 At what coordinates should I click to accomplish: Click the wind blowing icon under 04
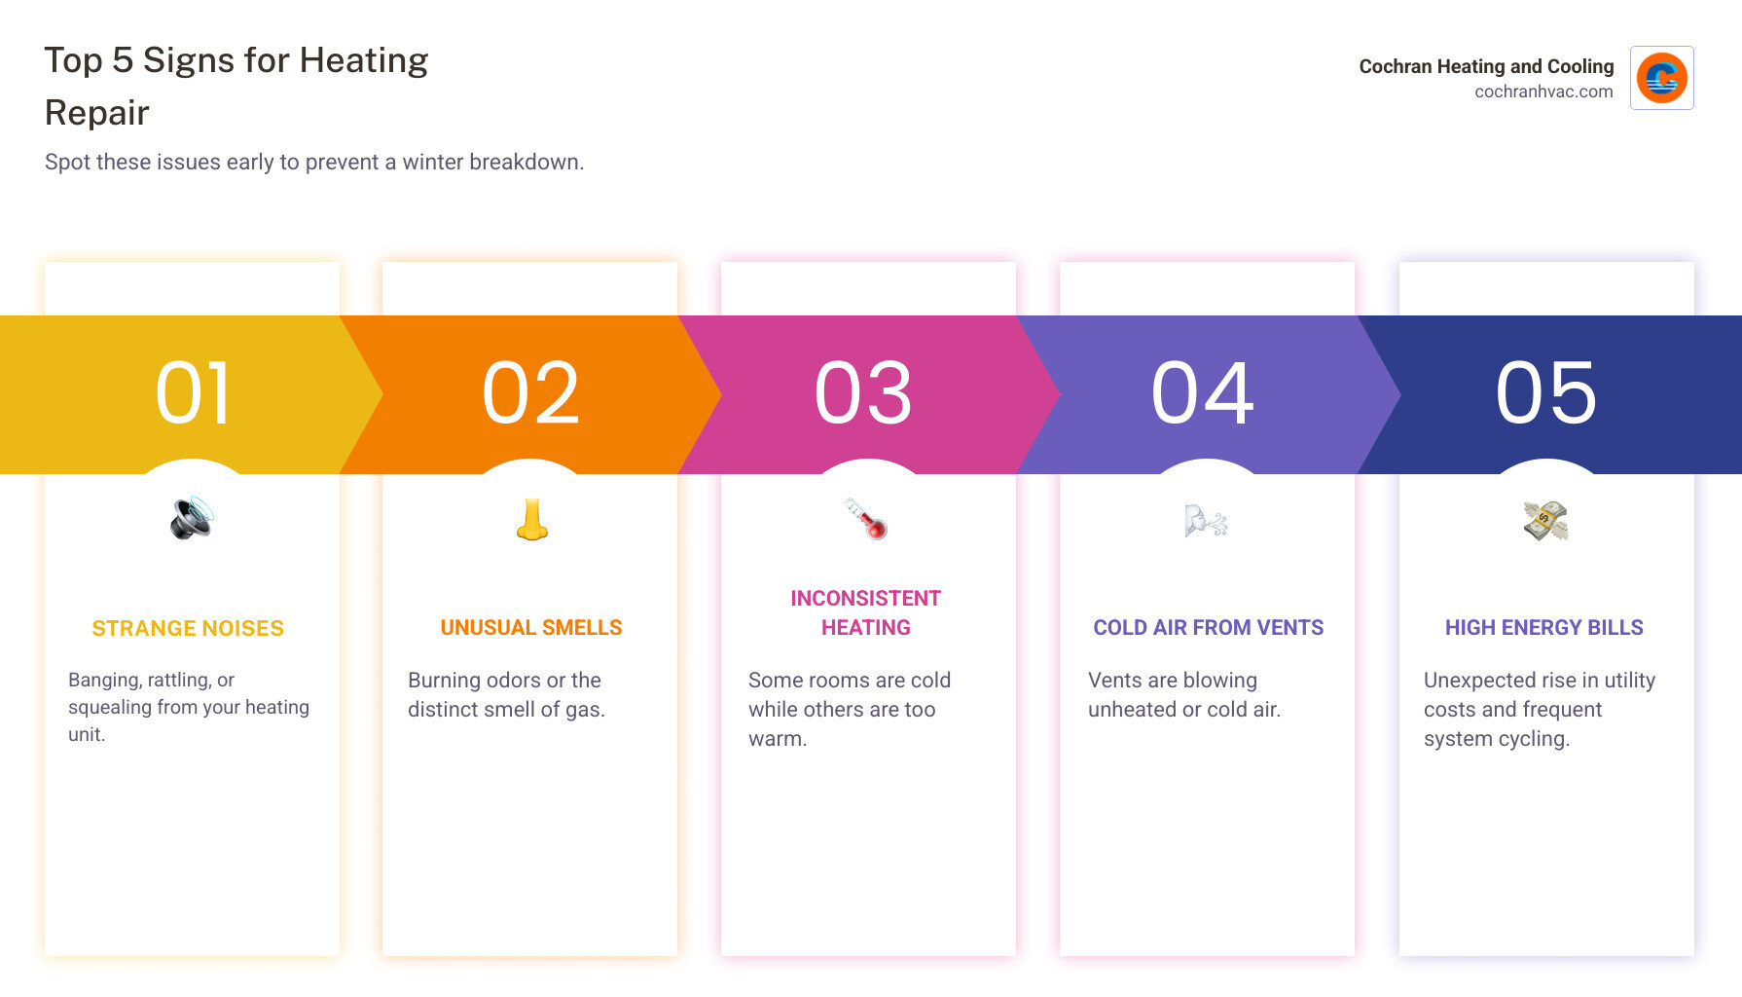tap(1206, 521)
